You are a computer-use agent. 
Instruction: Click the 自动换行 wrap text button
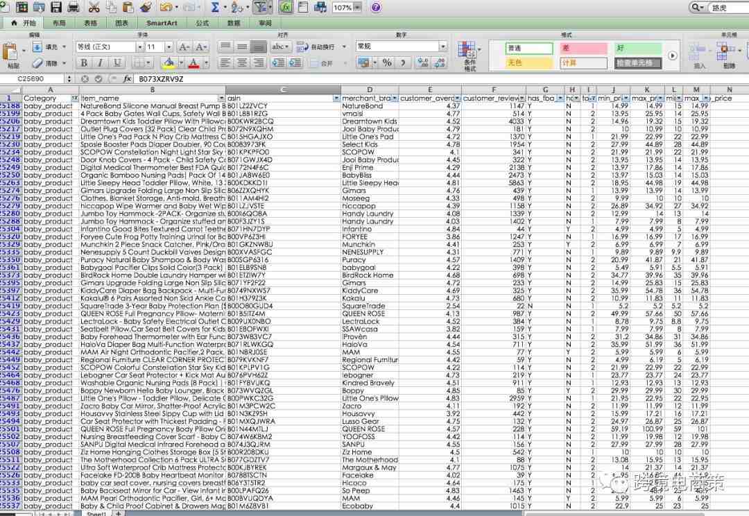pos(316,47)
